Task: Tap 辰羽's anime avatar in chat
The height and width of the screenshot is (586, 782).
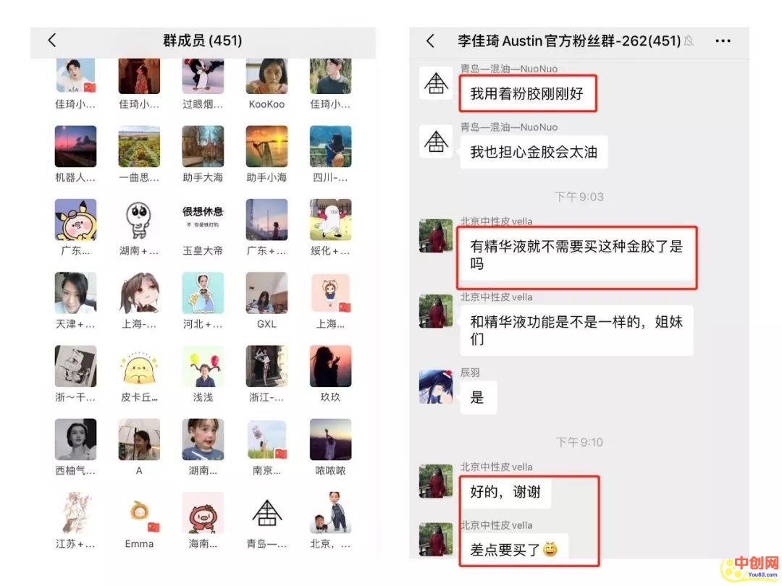Action: click(436, 386)
